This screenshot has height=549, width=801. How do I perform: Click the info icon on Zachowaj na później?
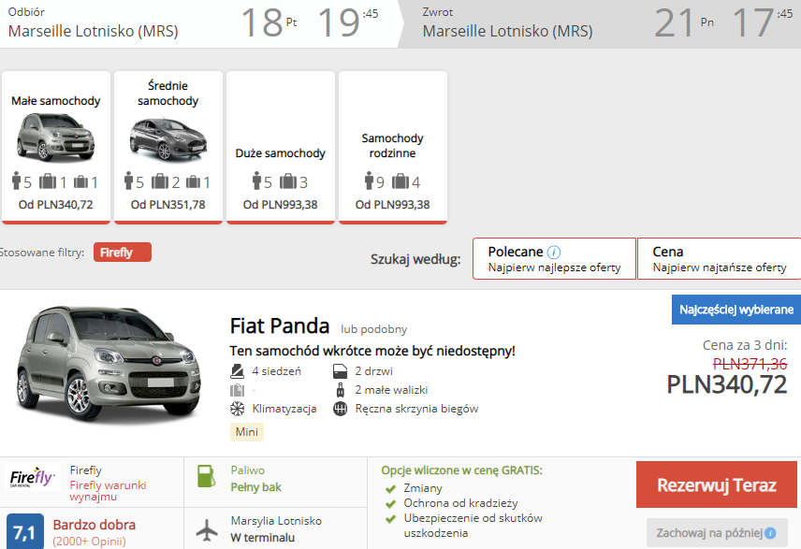coord(770,533)
